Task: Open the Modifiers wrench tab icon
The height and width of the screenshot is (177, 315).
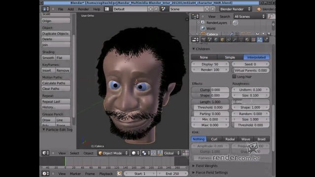Action: [235, 39]
